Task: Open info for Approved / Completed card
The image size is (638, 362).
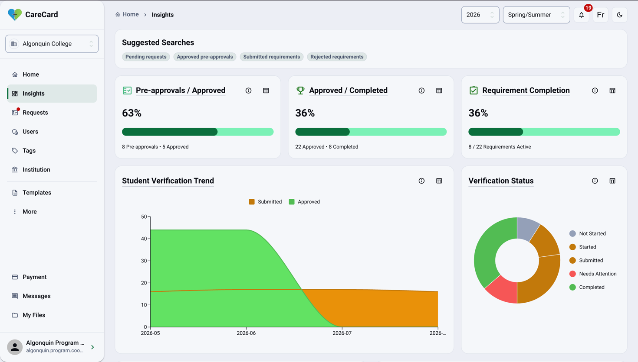Action: [x=421, y=90]
